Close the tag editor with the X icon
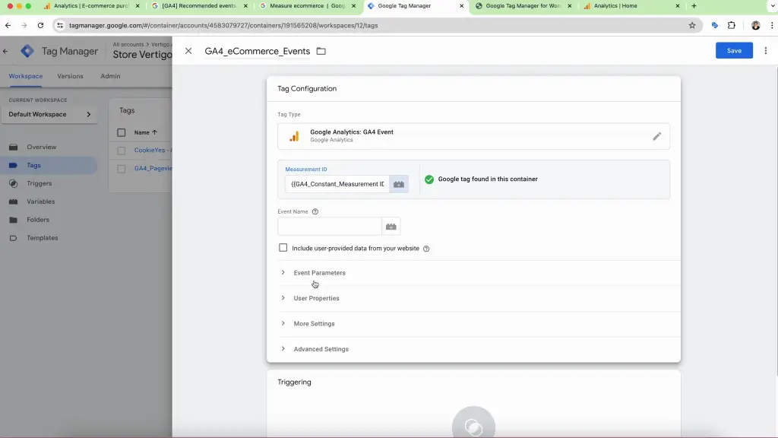The image size is (778, 438). [x=188, y=51]
